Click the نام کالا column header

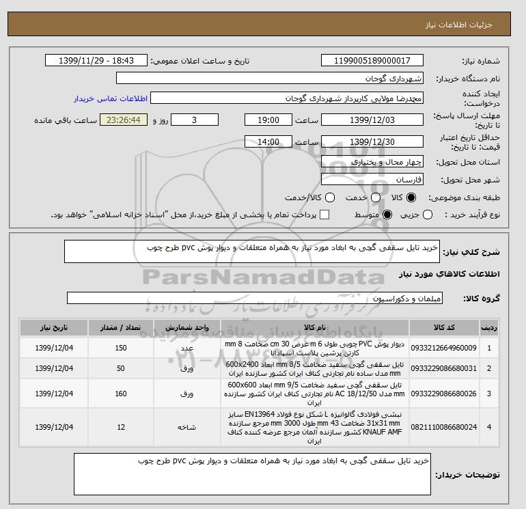pos(315,328)
